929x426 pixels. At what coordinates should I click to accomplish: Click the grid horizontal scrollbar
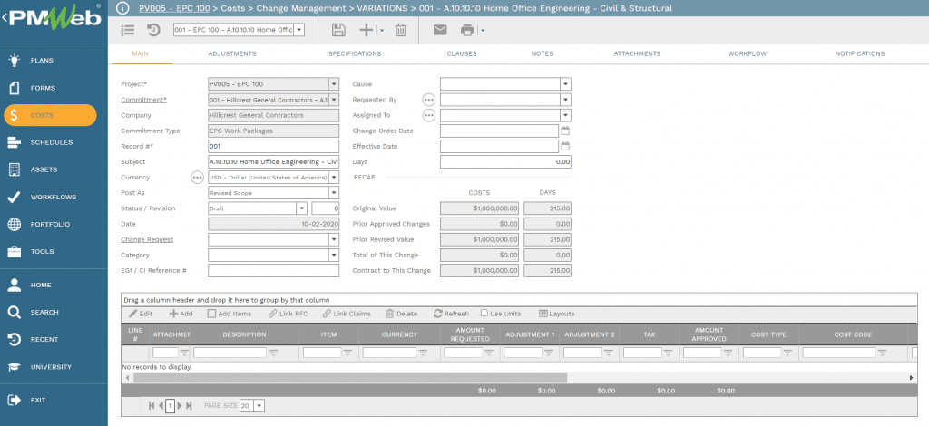(349, 377)
